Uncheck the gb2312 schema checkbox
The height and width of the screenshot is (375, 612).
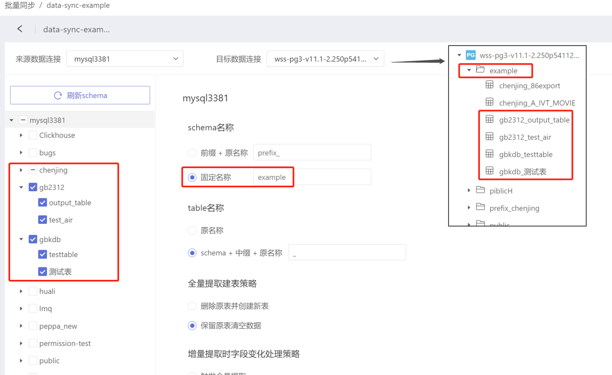click(33, 187)
